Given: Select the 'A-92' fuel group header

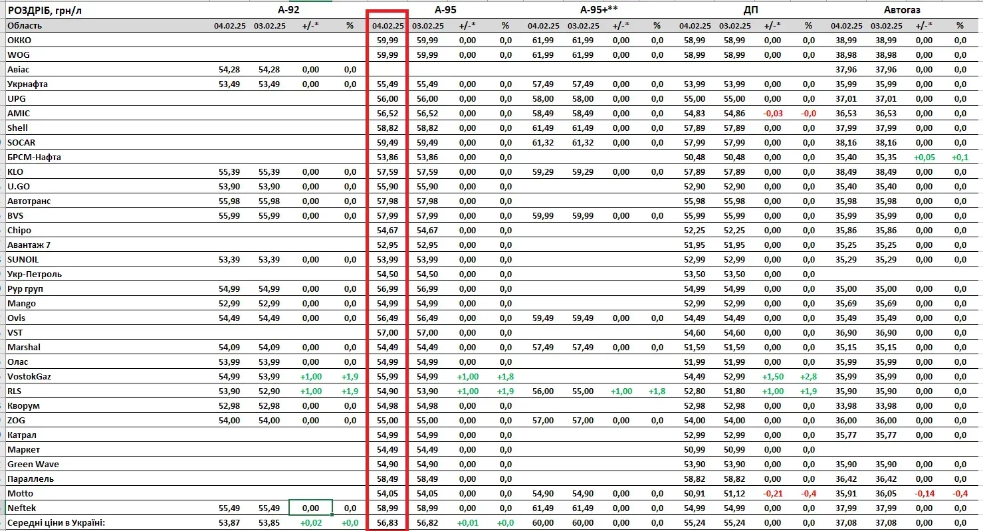Looking at the screenshot, I should [x=288, y=10].
